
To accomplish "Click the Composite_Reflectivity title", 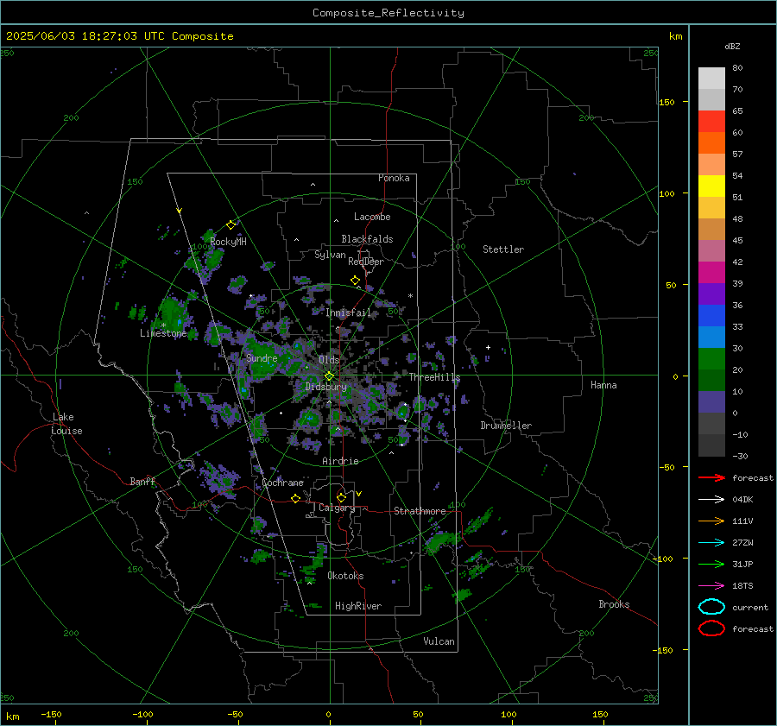I will click(388, 13).
